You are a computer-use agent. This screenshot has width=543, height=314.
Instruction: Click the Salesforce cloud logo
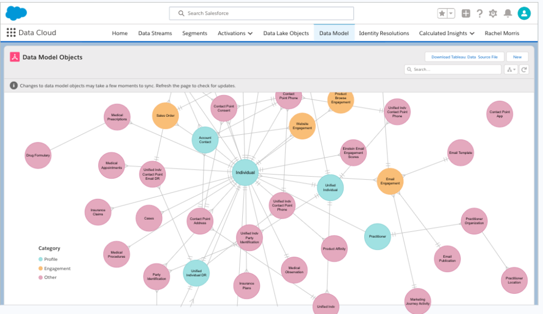point(16,13)
